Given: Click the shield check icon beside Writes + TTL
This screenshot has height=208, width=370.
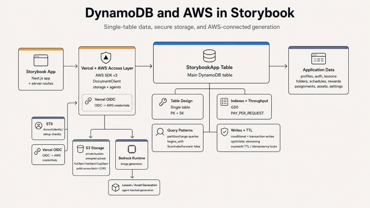Looking at the screenshot, I should pyautogui.click(x=224, y=131).
